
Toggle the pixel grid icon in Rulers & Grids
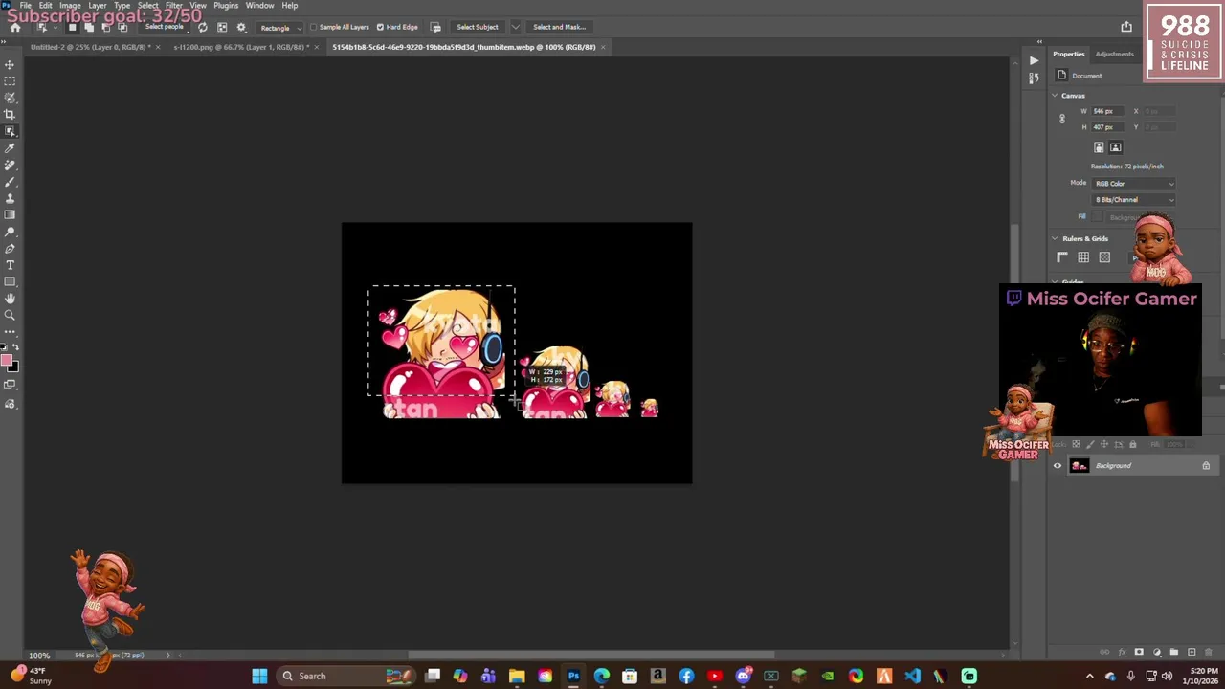(x=1104, y=257)
